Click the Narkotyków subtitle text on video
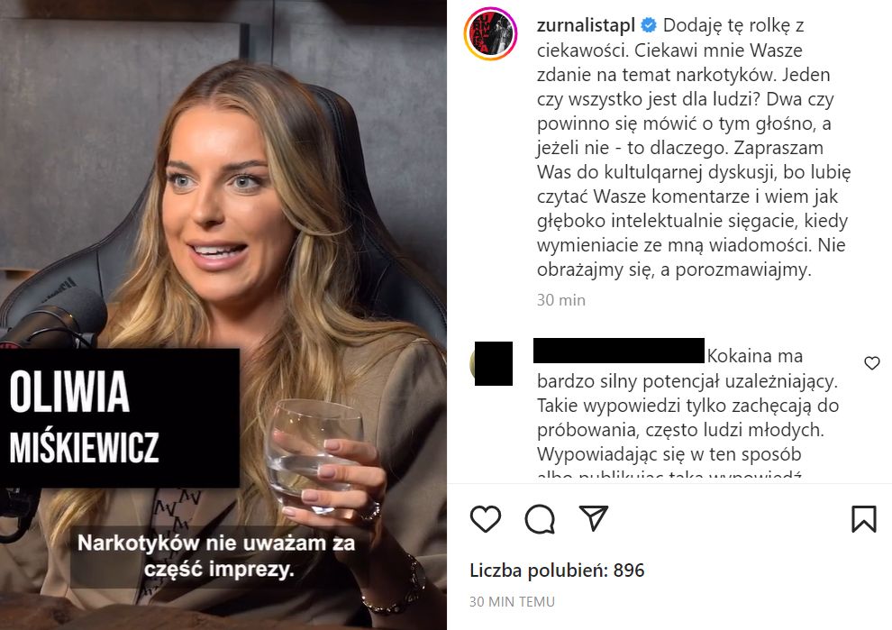The image size is (892, 630). click(217, 555)
